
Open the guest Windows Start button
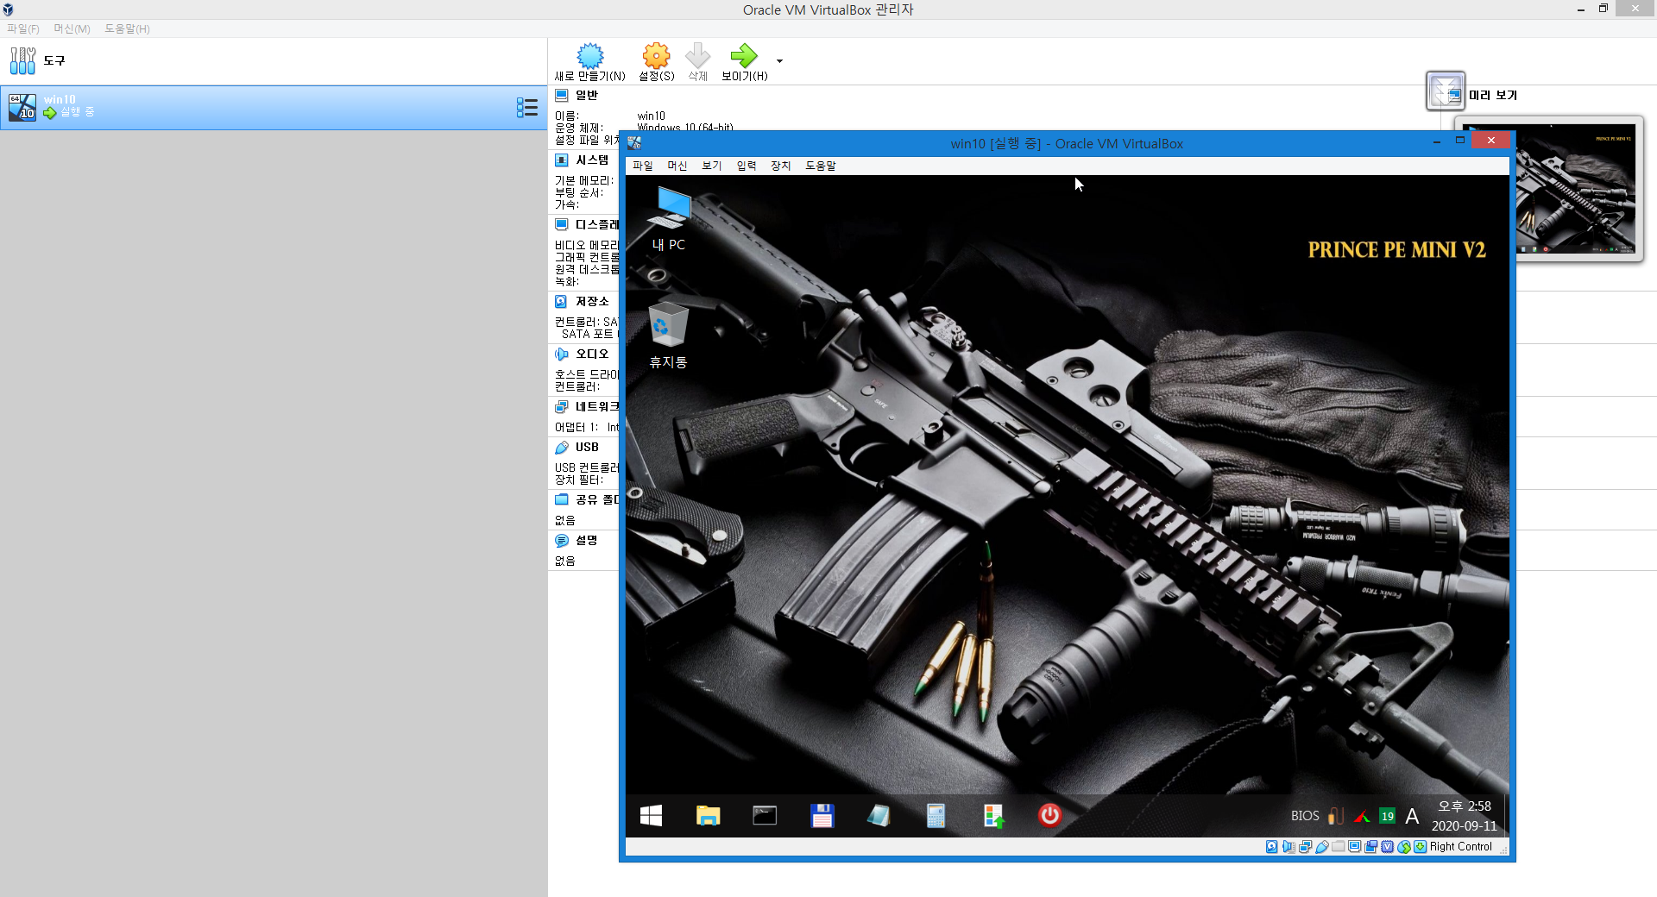(651, 815)
